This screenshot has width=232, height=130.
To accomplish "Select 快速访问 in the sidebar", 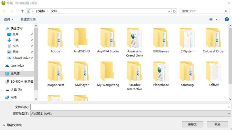I will click(x=15, y=28).
